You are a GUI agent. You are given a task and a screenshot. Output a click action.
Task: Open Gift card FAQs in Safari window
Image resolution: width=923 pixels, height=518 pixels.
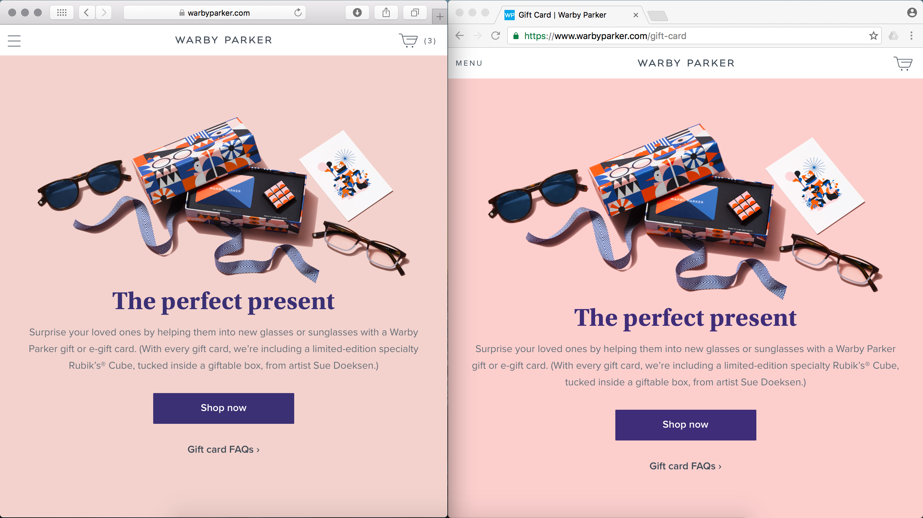point(224,449)
